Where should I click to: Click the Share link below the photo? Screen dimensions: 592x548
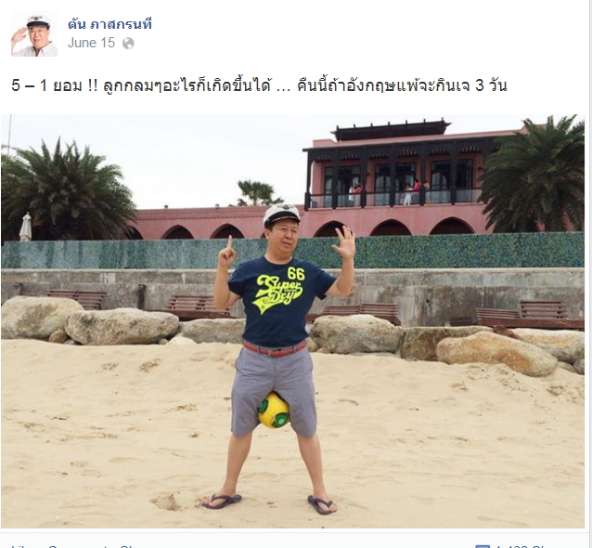[130, 546]
